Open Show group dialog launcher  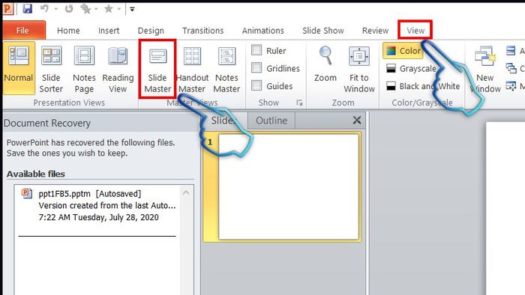(x=300, y=103)
